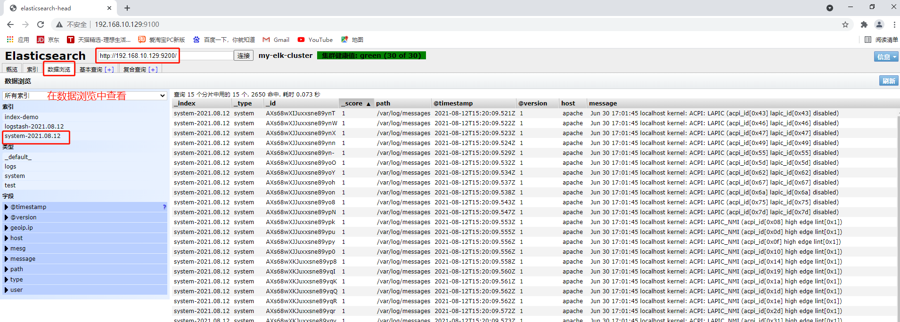Go back using browser back arrow
900x322 pixels.
(10, 24)
